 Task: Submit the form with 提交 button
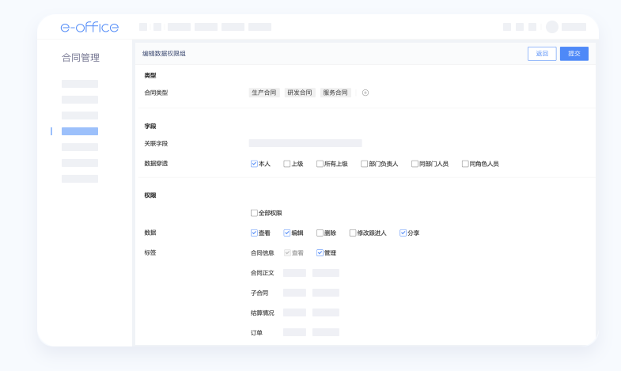pyautogui.click(x=574, y=54)
